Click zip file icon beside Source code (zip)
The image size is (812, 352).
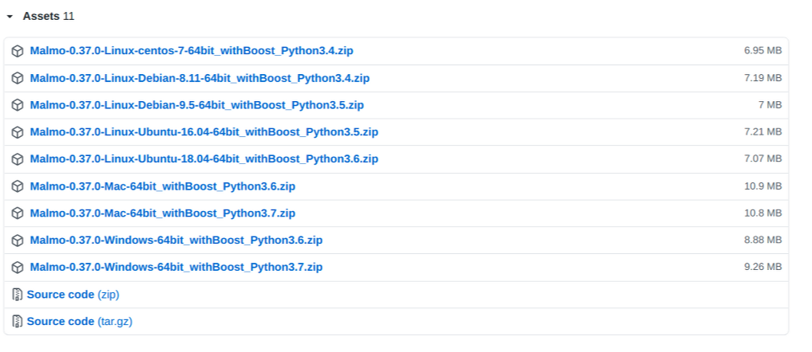[18, 295]
